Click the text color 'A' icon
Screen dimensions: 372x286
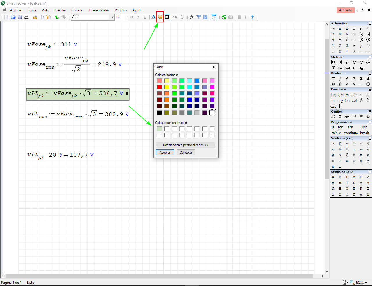(153, 17)
